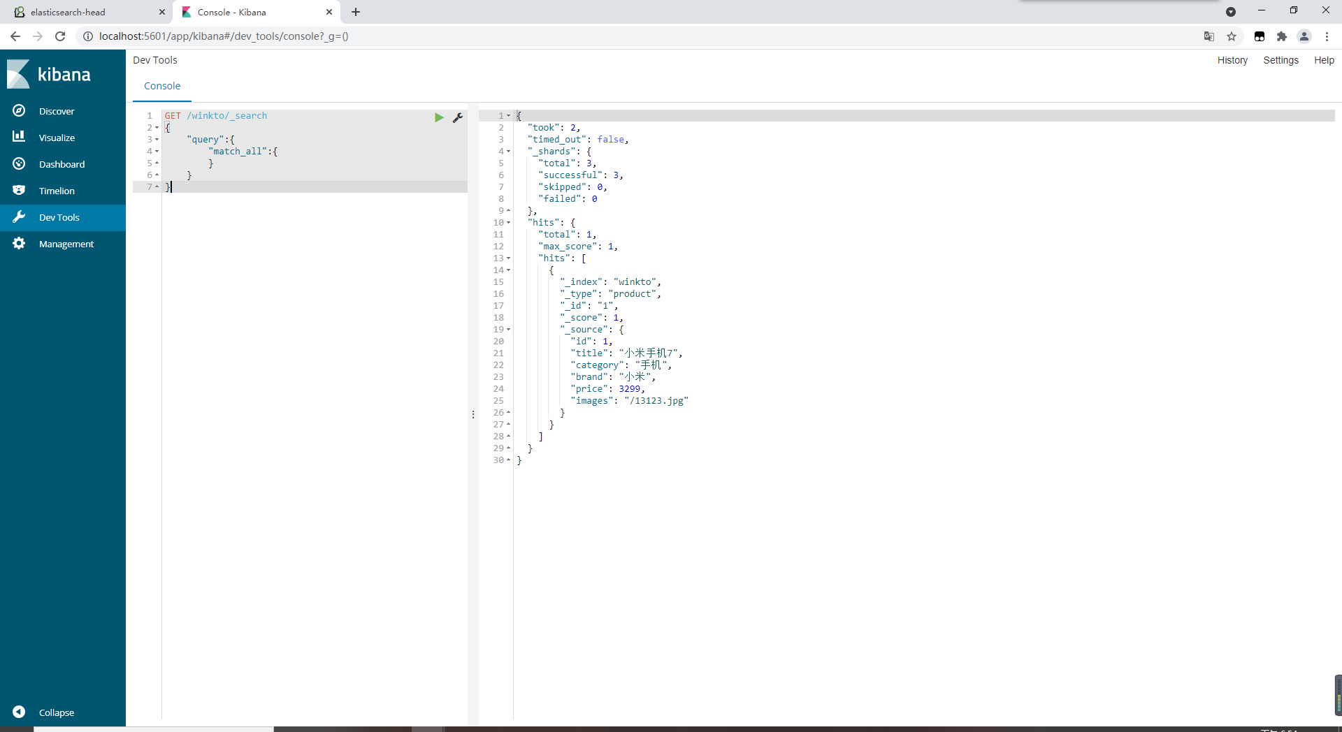The image size is (1342, 732).
Task: Click the Dashboard label link
Action: tap(62, 164)
